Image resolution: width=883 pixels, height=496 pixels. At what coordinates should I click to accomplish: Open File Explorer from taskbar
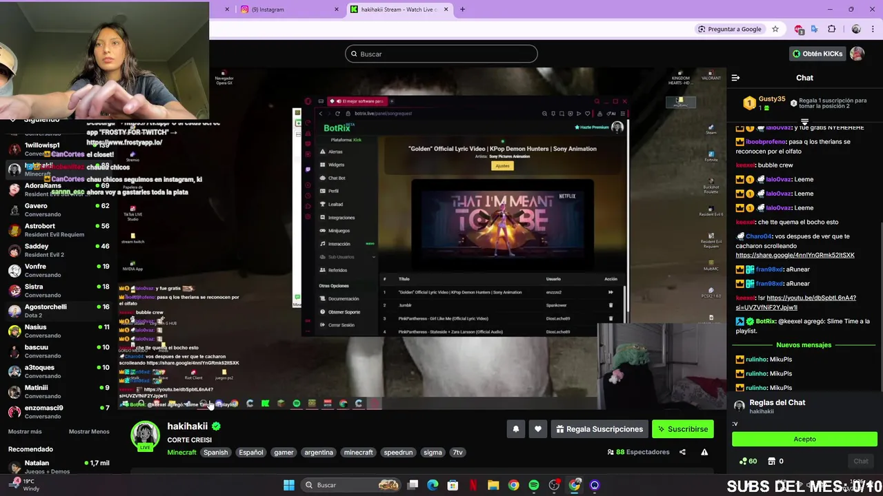(x=493, y=485)
